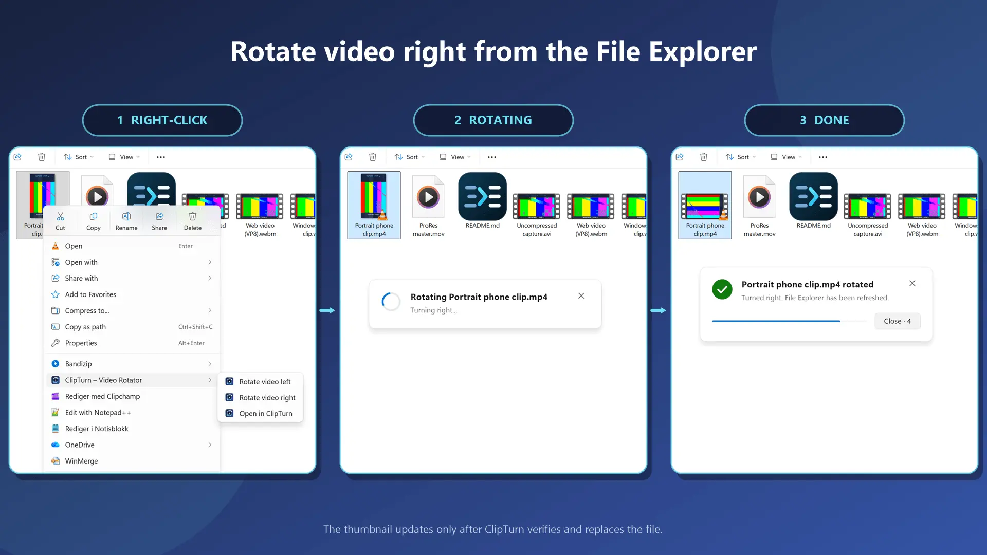The height and width of the screenshot is (555, 987).
Task: Choose Rotate video right
Action: (x=261, y=398)
